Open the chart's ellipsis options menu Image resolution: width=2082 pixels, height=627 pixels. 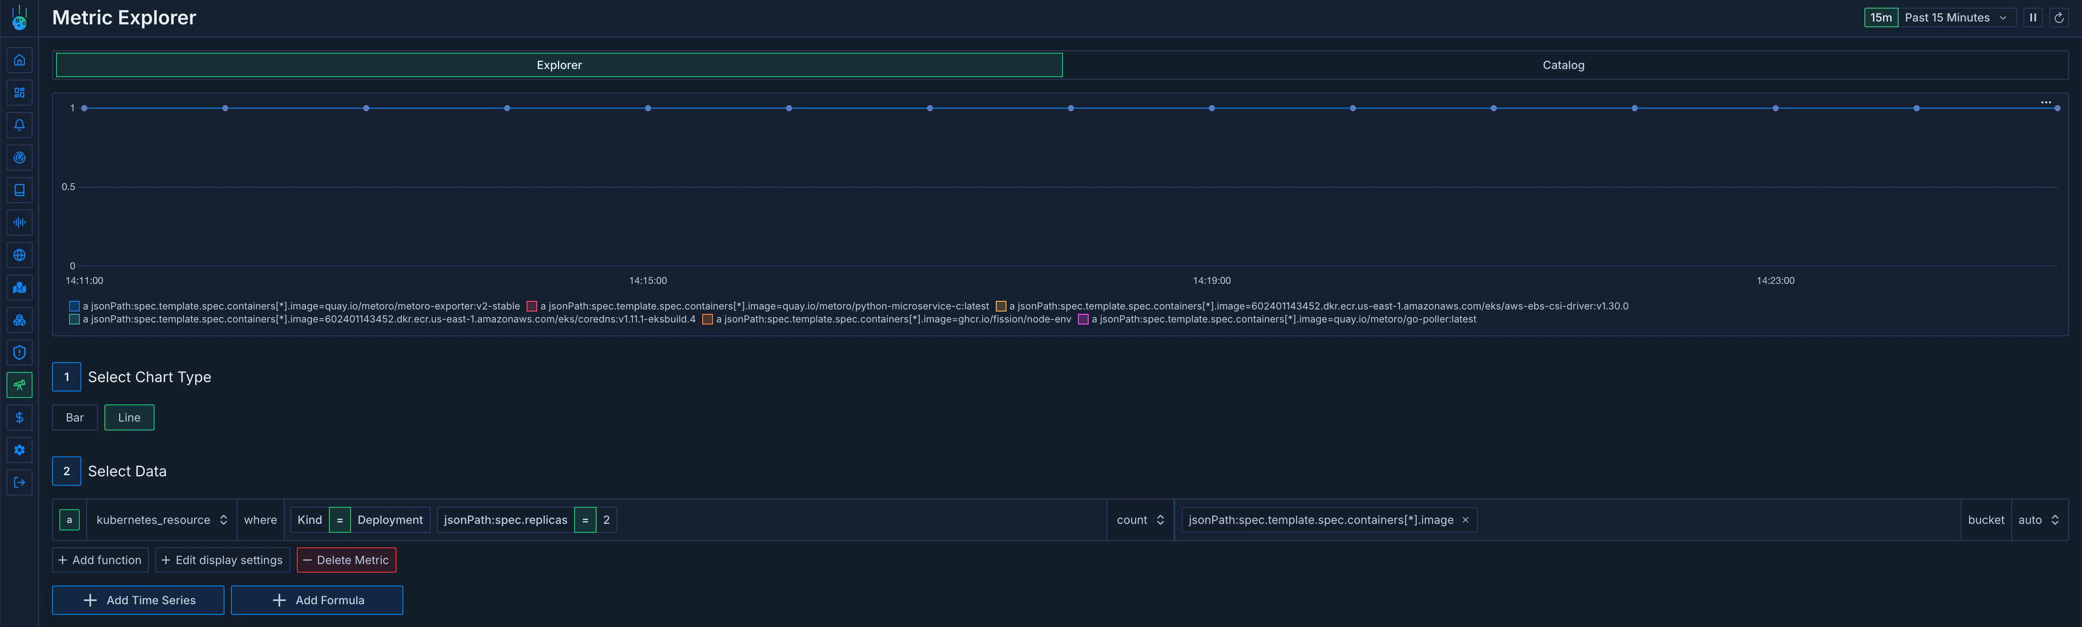pos(2046,102)
